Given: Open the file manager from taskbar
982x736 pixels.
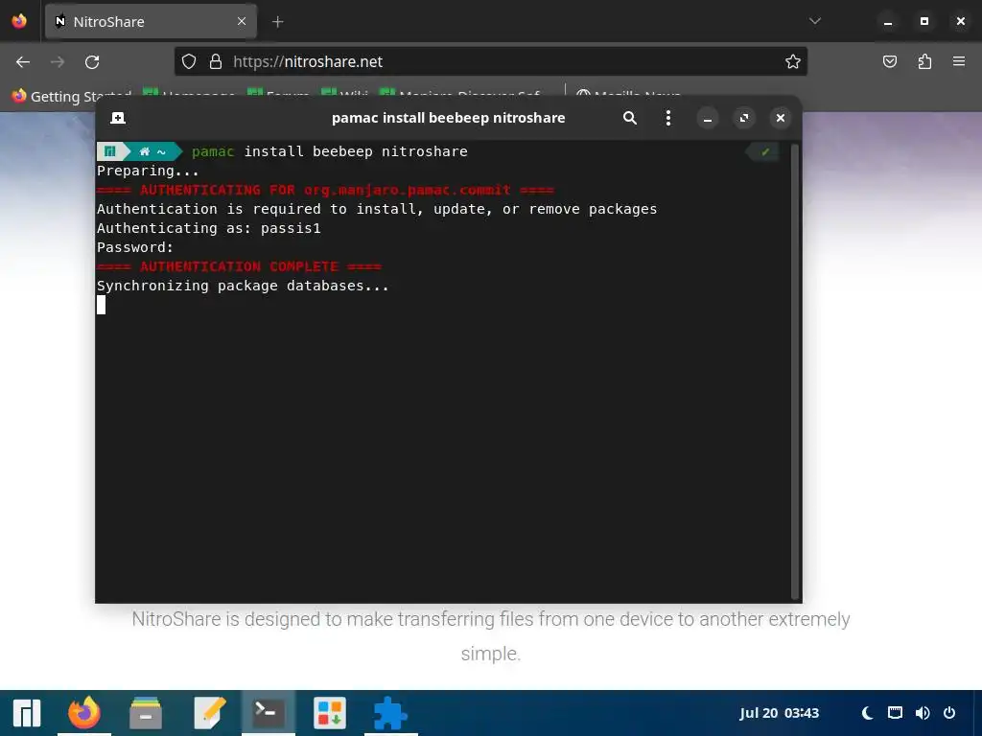Looking at the screenshot, I should (x=146, y=713).
